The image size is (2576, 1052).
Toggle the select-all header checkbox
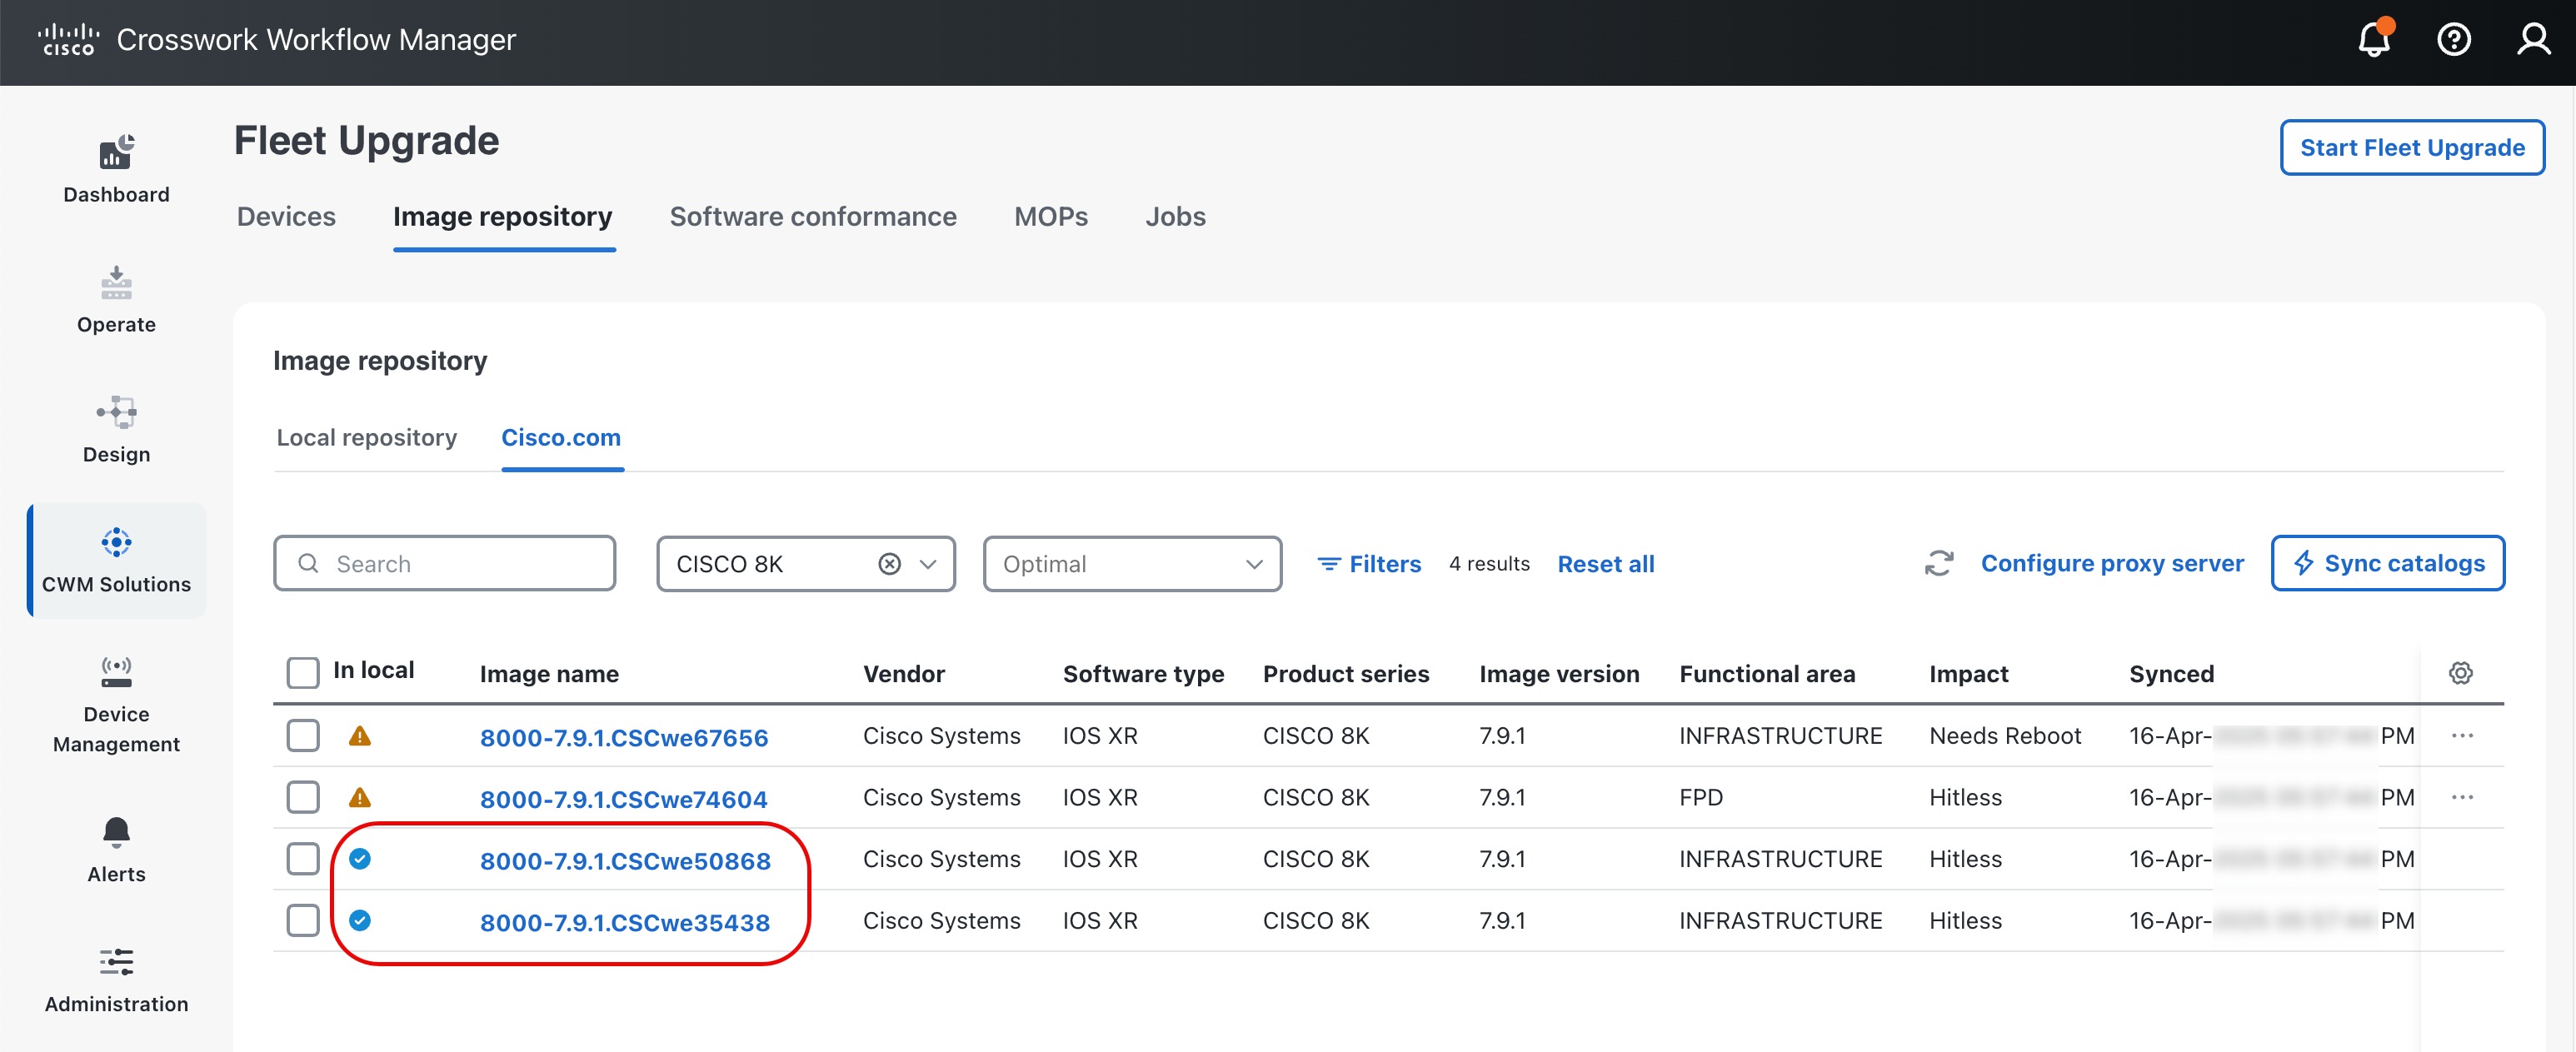click(303, 672)
